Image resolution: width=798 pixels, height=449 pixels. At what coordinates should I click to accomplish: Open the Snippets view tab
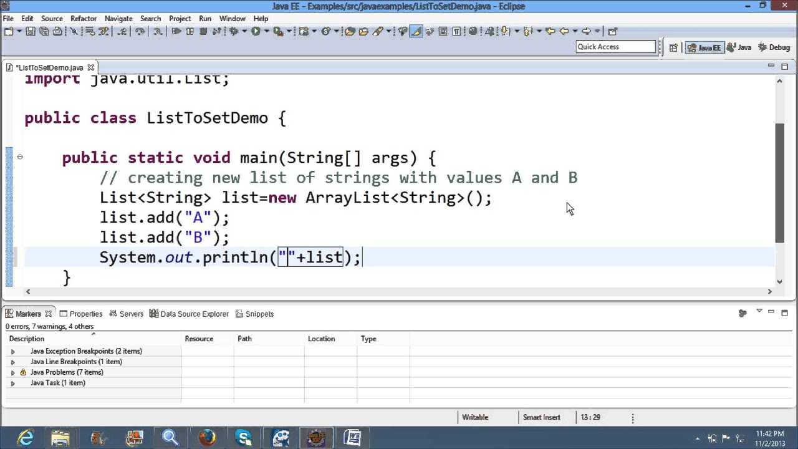(x=255, y=314)
